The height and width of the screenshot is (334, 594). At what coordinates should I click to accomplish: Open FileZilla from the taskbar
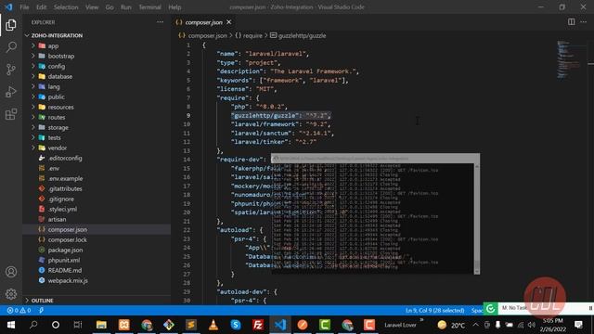tap(258, 325)
